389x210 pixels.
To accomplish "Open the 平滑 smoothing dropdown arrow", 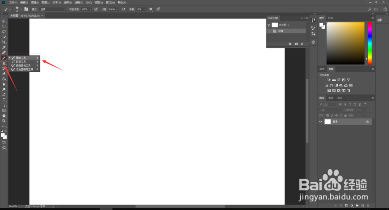I will pyautogui.click(x=145, y=9).
